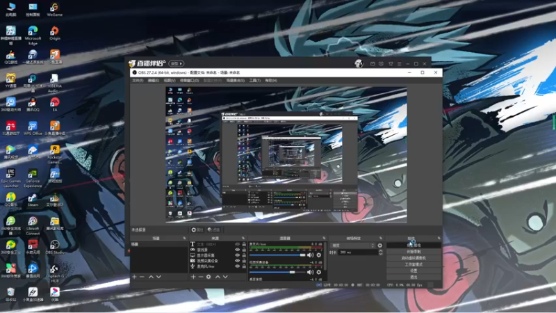This screenshot has height=313, width=556.
Task: Adjust 麦克风/Aux volume slider
Action: click(x=277, y=255)
